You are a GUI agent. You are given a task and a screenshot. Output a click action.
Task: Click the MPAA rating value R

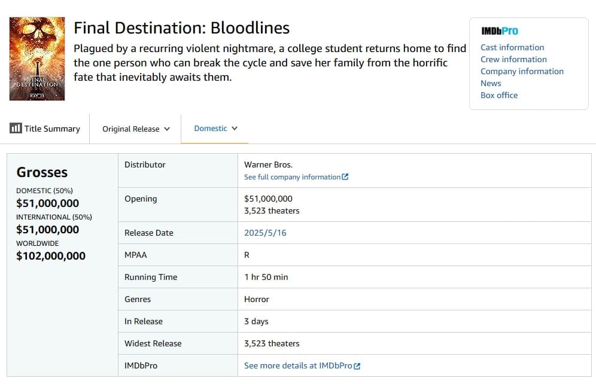(x=247, y=255)
